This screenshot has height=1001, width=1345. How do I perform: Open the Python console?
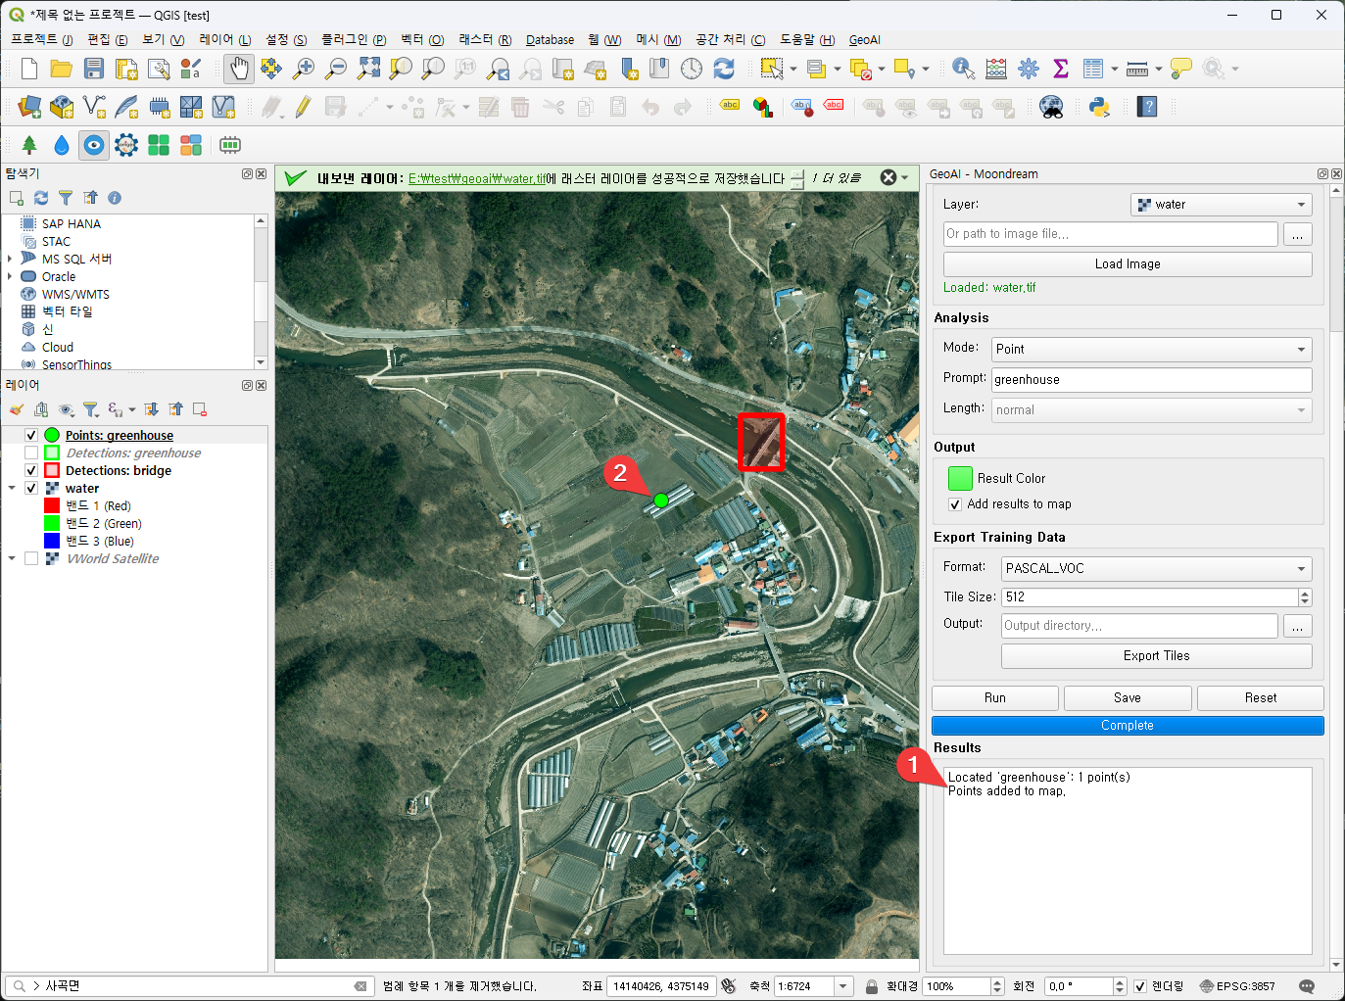pos(1099,107)
